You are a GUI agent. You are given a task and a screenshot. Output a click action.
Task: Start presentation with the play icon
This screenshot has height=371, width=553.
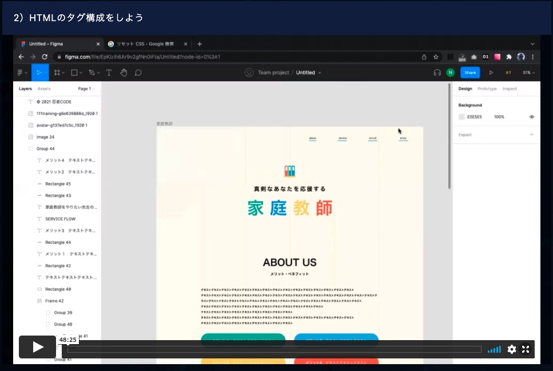(491, 73)
